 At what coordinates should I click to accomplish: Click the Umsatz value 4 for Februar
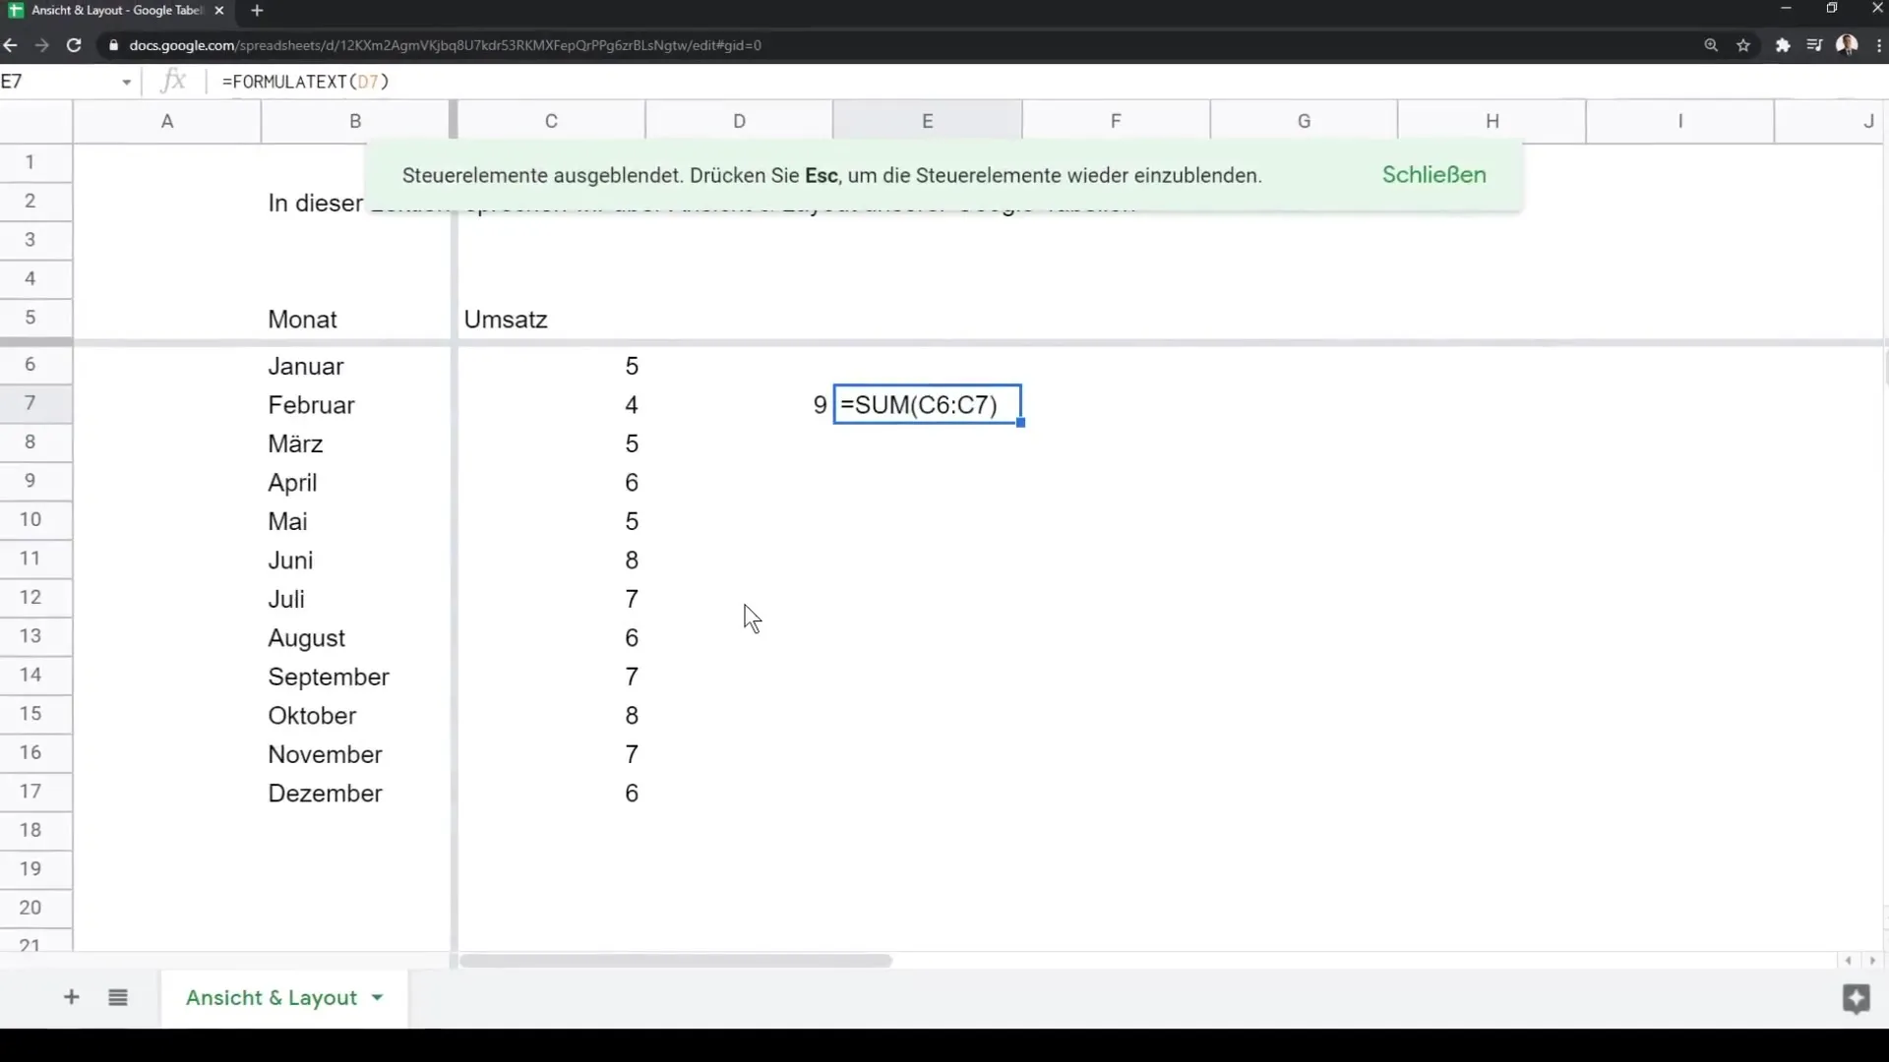click(551, 404)
